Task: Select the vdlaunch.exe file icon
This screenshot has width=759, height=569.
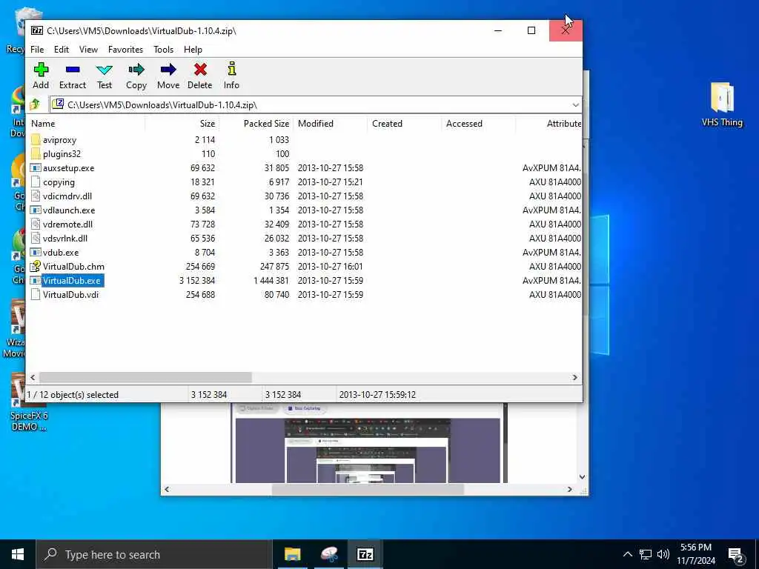Action: pos(36,210)
